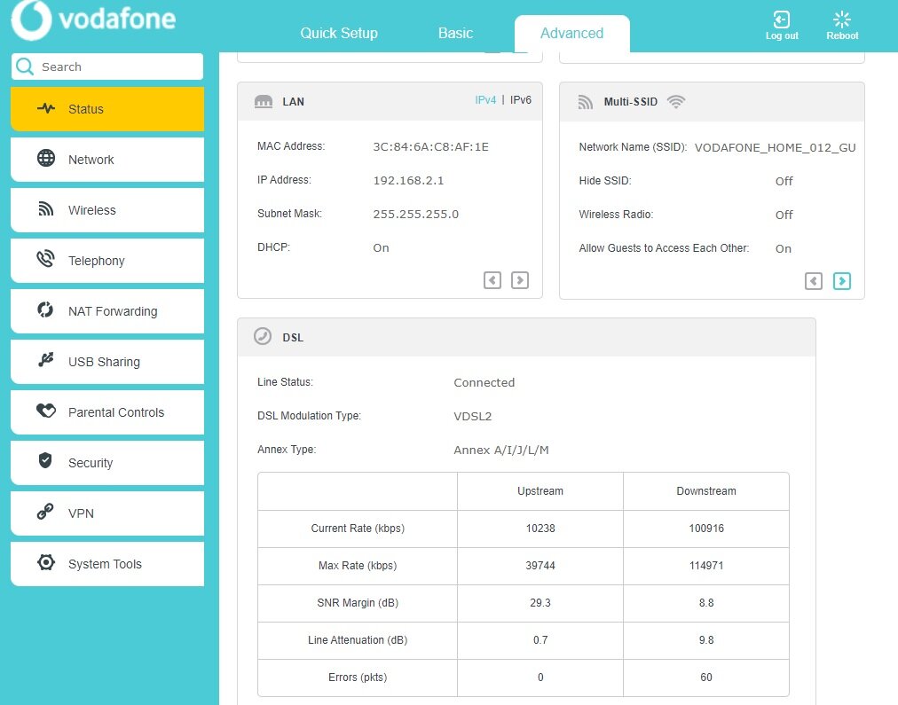Click SSID VODAFONE_HOME_012_GU
This screenshot has height=705, width=898.
coord(775,147)
